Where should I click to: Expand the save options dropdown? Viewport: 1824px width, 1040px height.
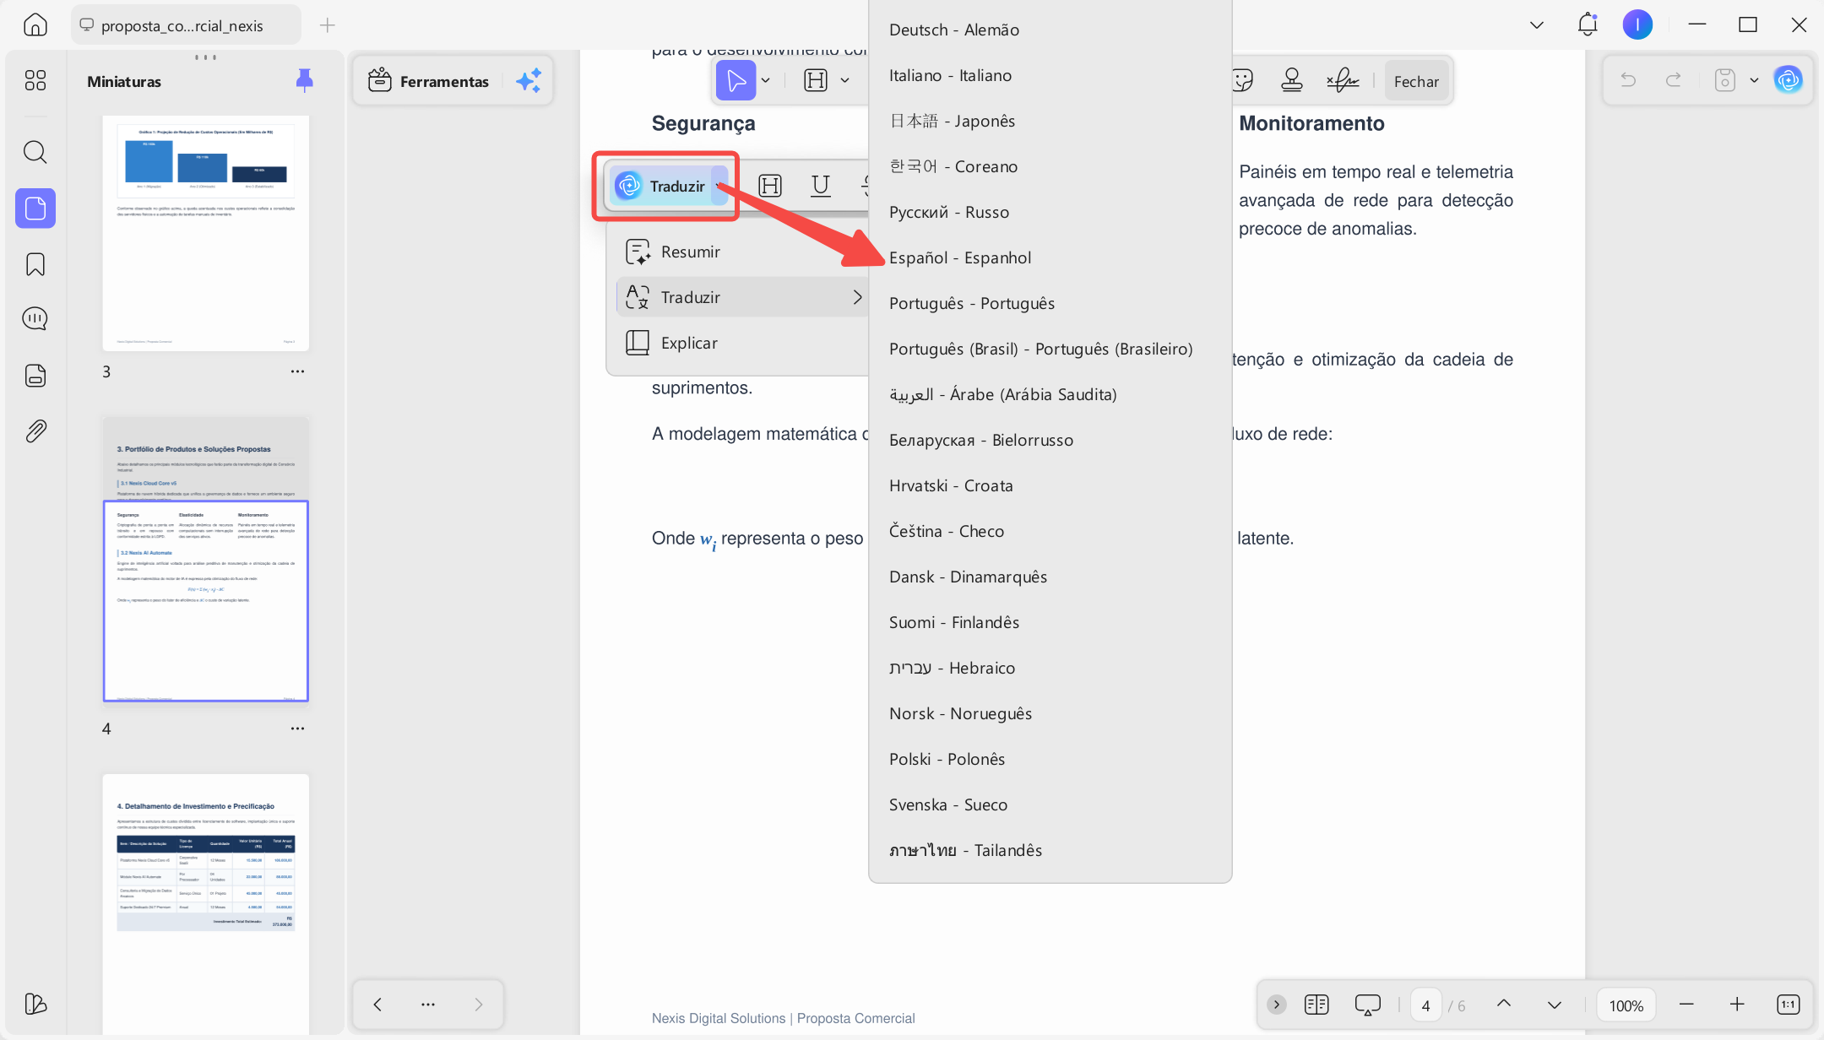[1754, 80]
